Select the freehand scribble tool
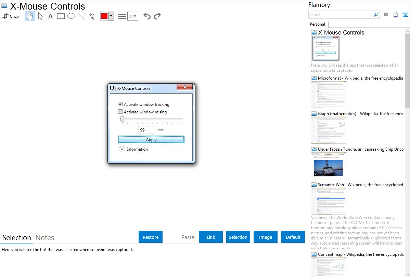The image size is (410, 277). coord(92,16)
